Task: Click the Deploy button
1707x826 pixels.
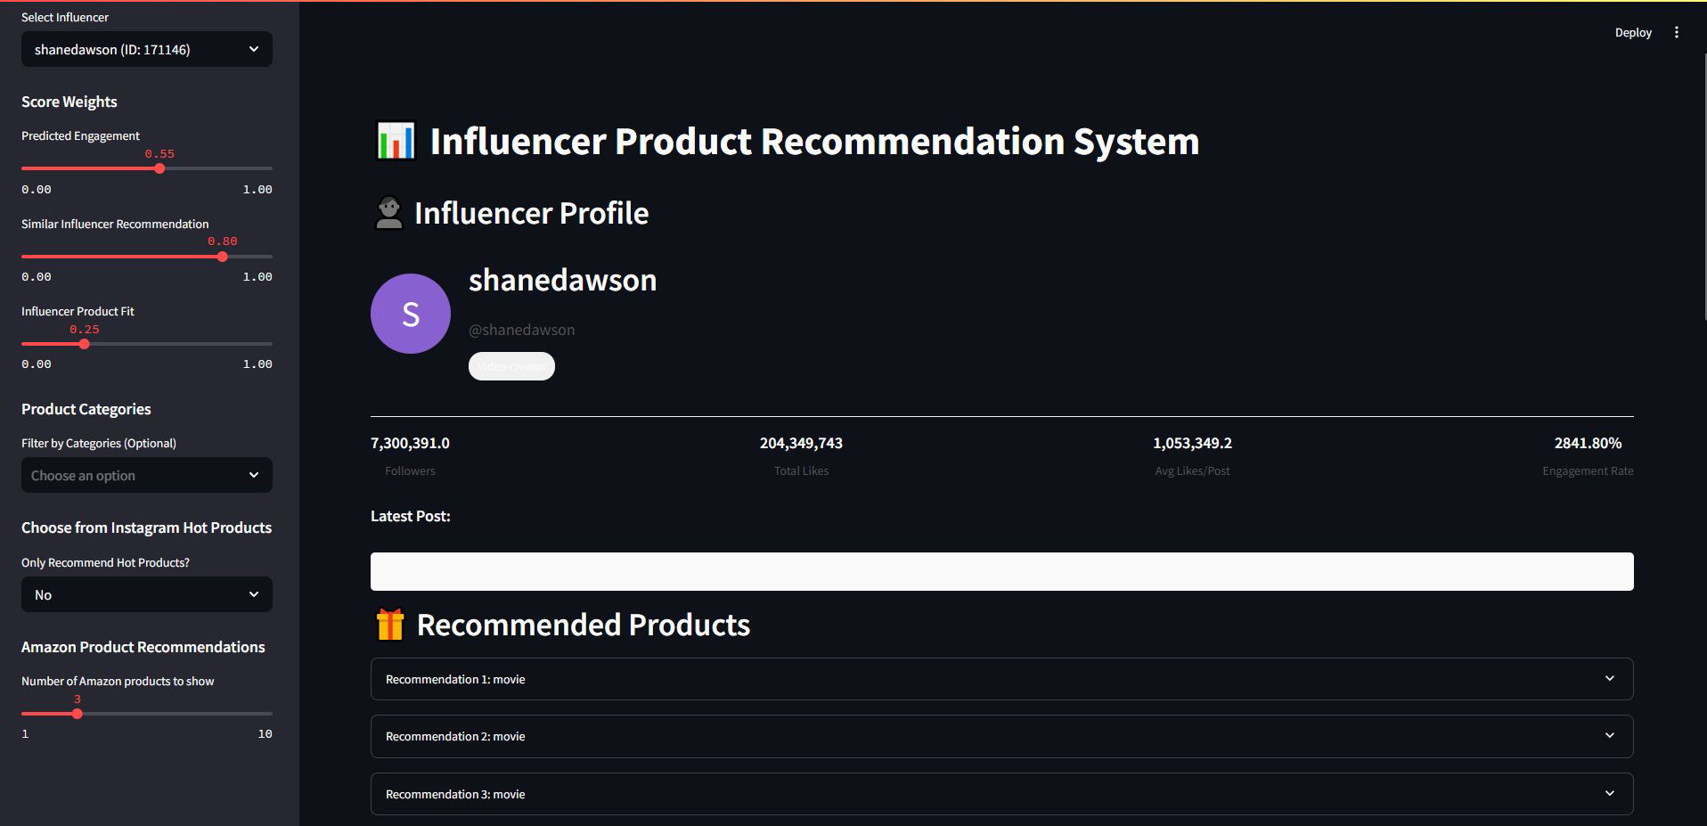Action: 1633,32
